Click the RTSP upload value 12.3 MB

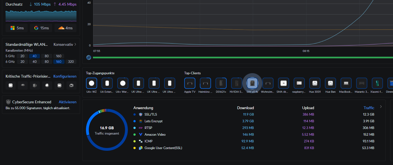pos(308,128)
